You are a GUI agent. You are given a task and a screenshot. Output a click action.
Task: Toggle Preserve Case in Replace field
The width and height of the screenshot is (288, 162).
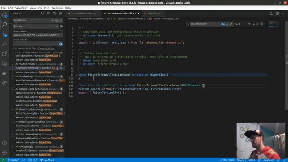click(x=56, y=26)
